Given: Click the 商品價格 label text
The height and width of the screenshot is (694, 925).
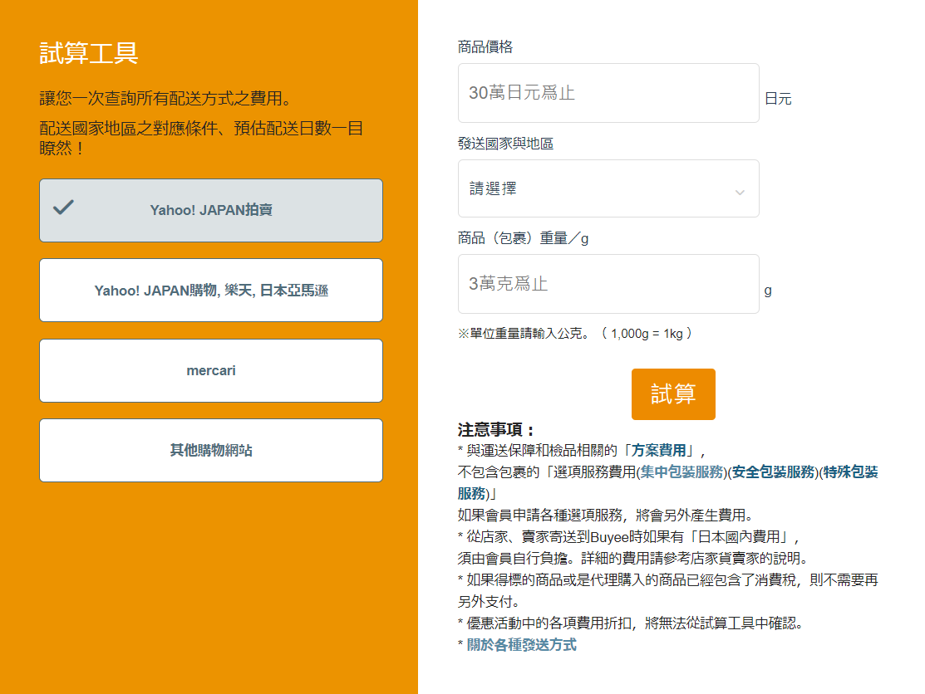Looking at the screenshot, I should 485,47.
